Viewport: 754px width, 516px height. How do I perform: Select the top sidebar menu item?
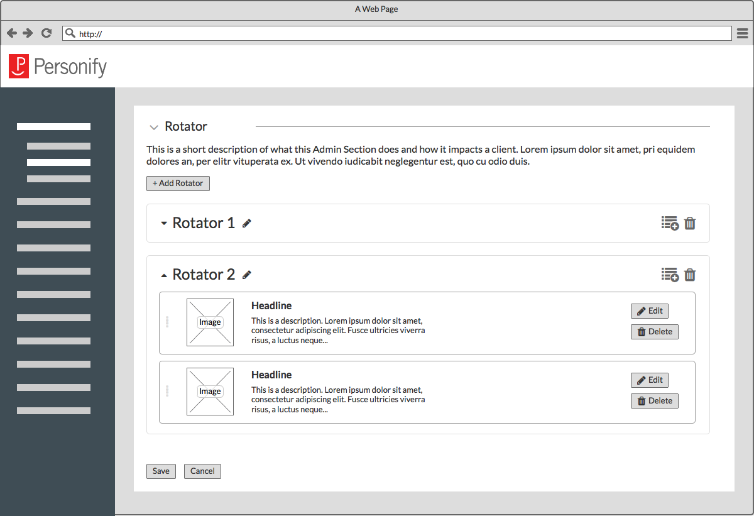tap(53, 126)
